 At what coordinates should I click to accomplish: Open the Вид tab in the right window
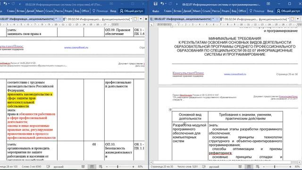(x=234, y=11)
